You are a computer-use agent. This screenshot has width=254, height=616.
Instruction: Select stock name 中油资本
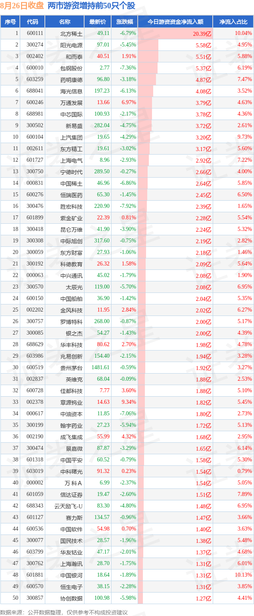coord(71,414)
